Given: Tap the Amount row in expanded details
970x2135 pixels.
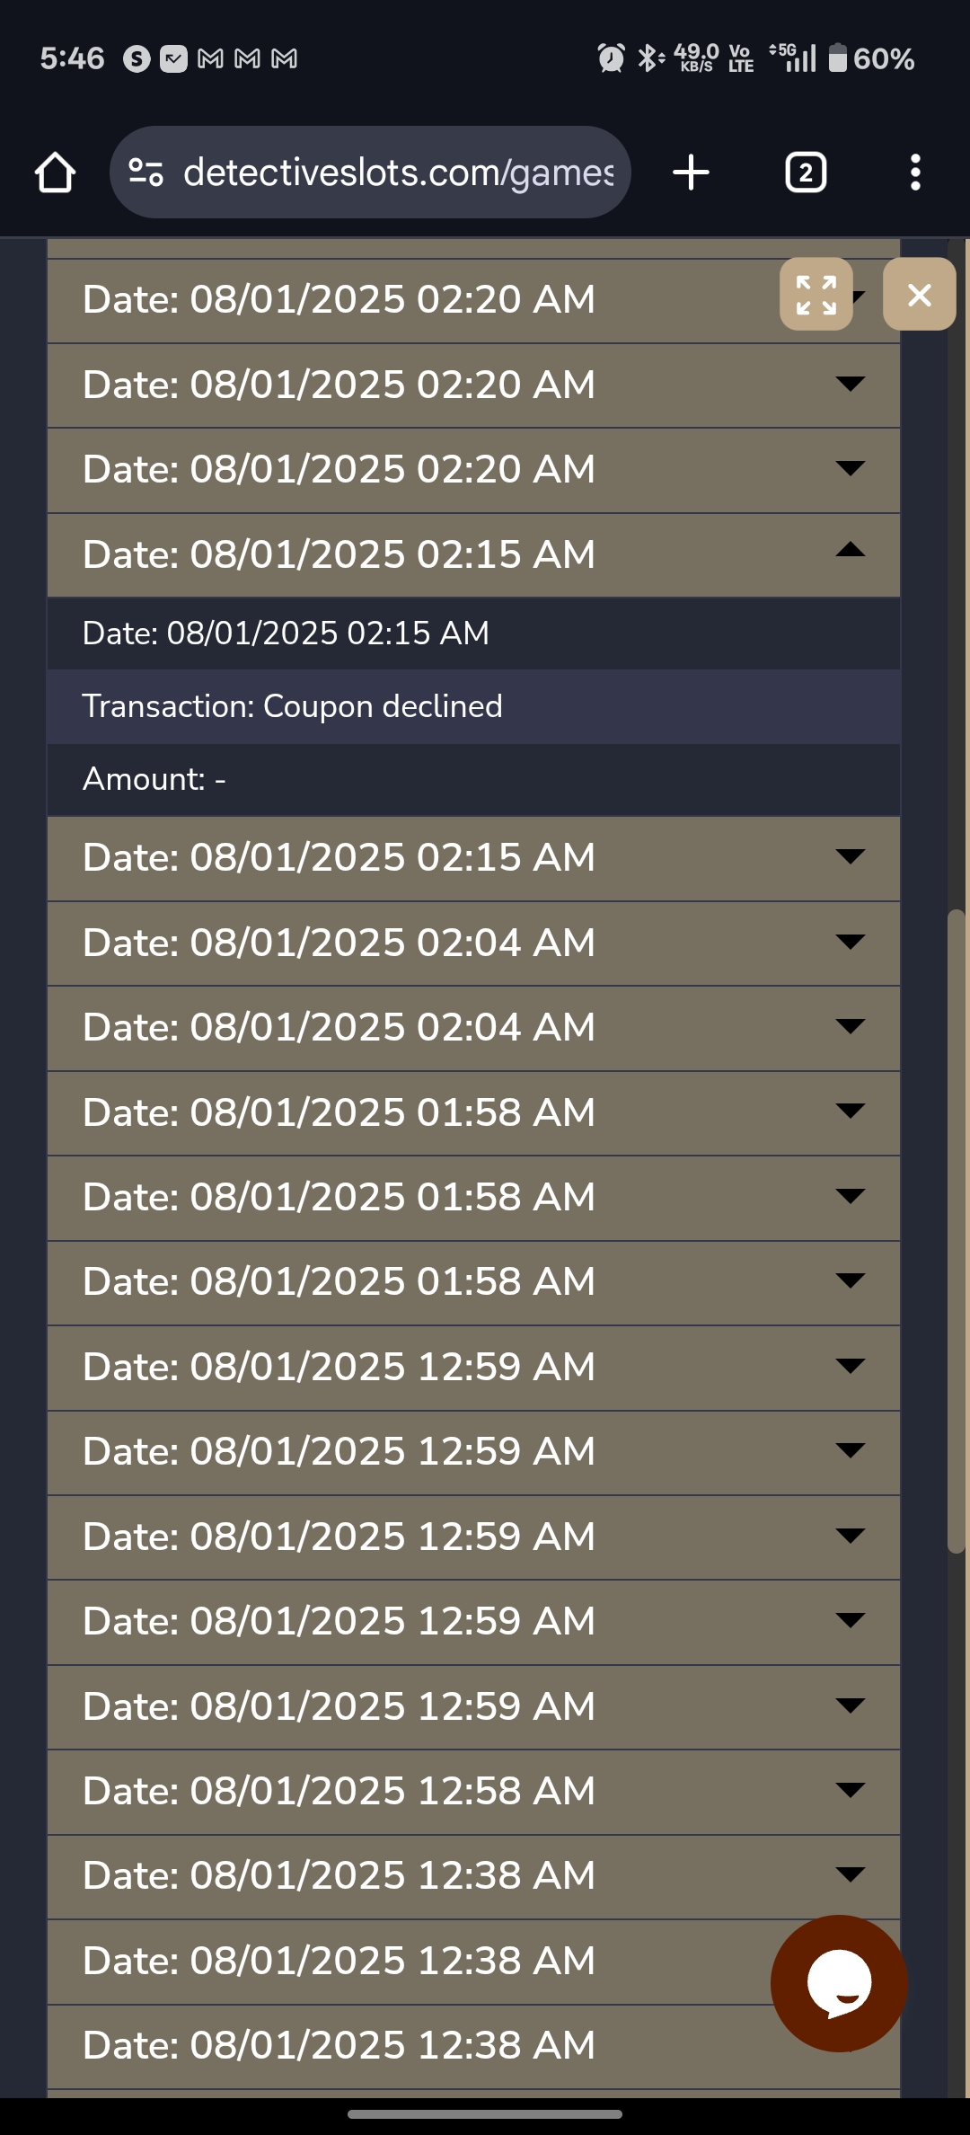Looking at the screenshot, I should [473, 779].
